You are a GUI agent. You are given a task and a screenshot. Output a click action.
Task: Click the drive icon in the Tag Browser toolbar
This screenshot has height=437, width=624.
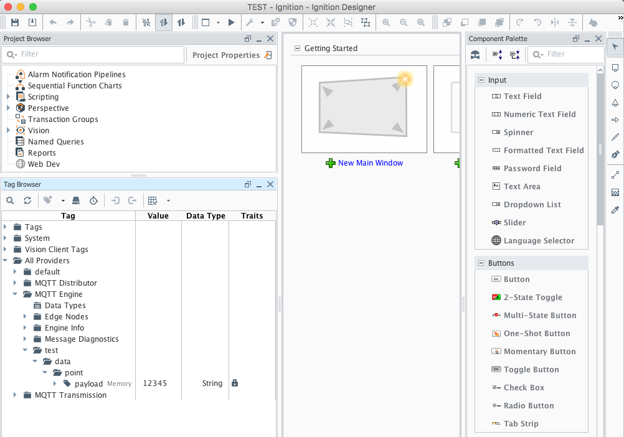point(76,201)
